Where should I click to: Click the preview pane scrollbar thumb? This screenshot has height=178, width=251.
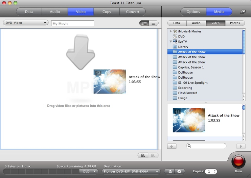coord(244,107)
